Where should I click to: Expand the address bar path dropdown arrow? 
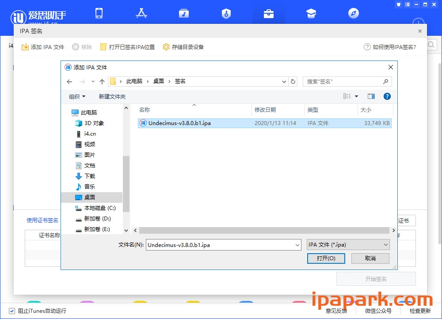(284, 82)
